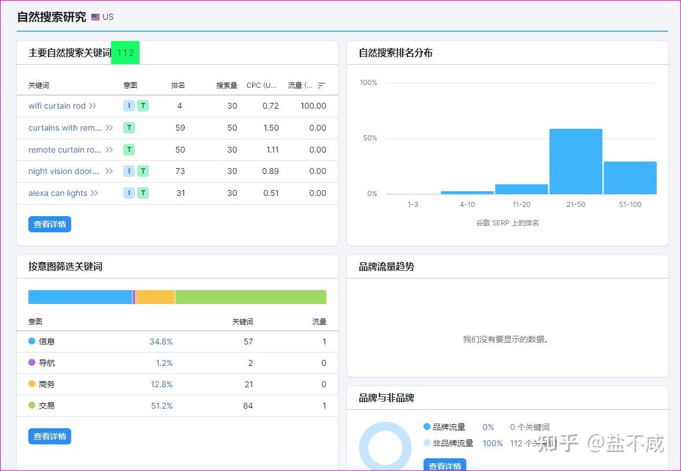Click the 100.00 traffic value for wifi curtain rod
The width and height of the screenshot is (681, 471).
pyautogui.click(x=313, y=106)
